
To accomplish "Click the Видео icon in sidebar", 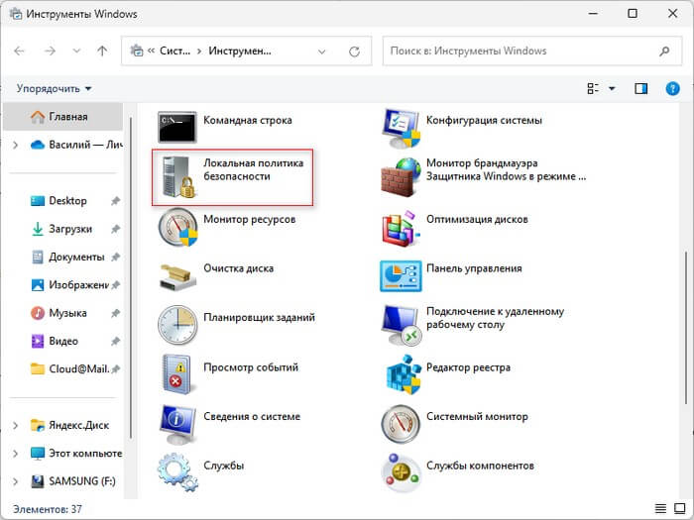I will tap(38, 341).
